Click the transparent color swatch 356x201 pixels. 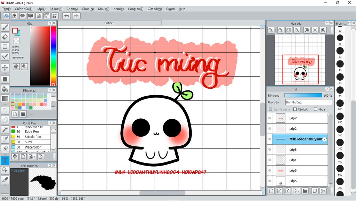(16, 41)
